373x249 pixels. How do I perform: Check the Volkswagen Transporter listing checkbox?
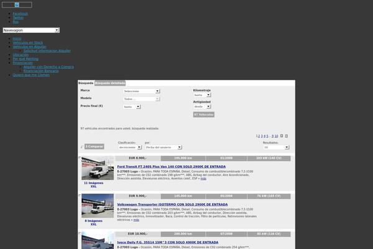[x=80, y=195]
